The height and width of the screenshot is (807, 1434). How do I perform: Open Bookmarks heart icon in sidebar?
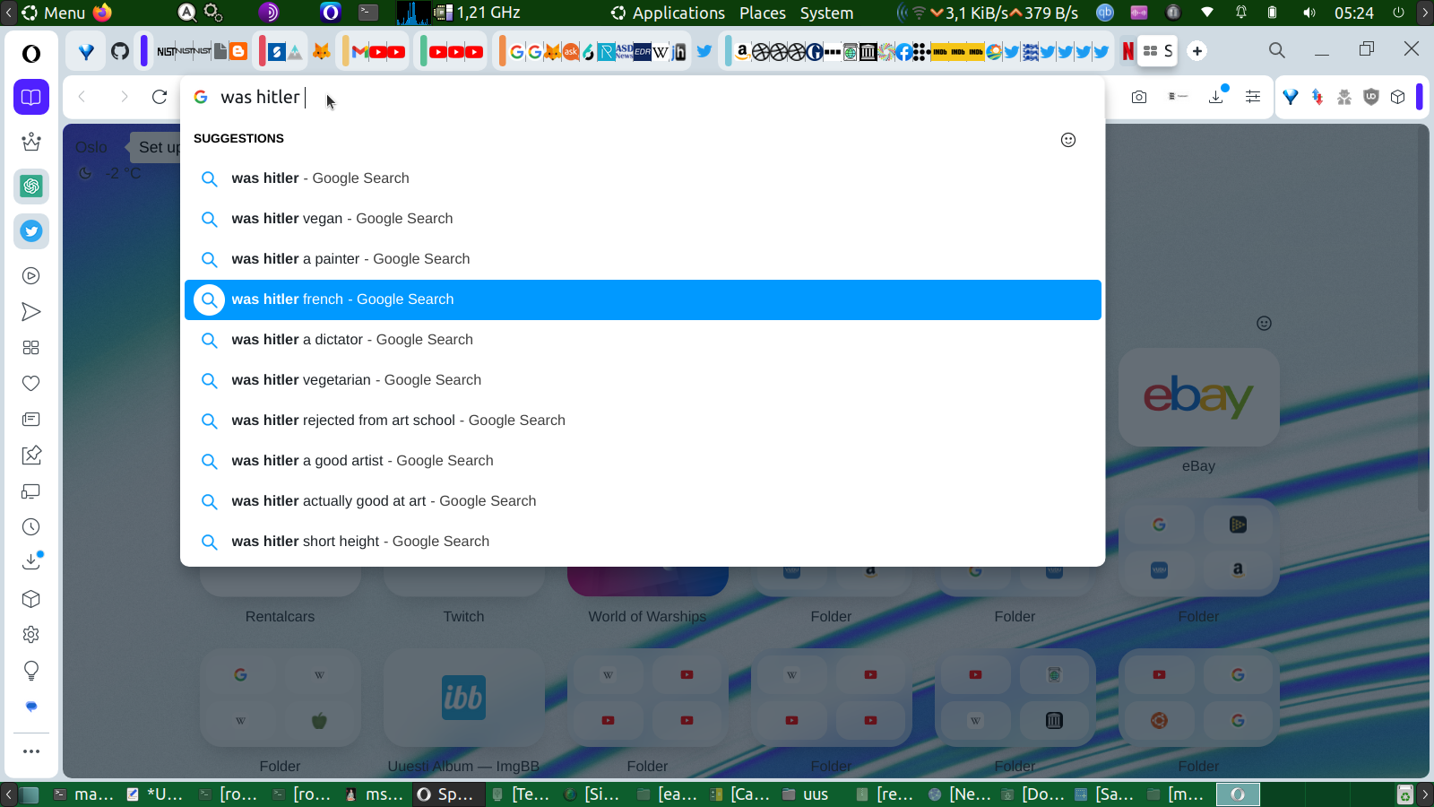coord(31,384)
